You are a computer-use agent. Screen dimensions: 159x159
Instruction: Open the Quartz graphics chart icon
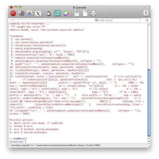click(30, 13)
